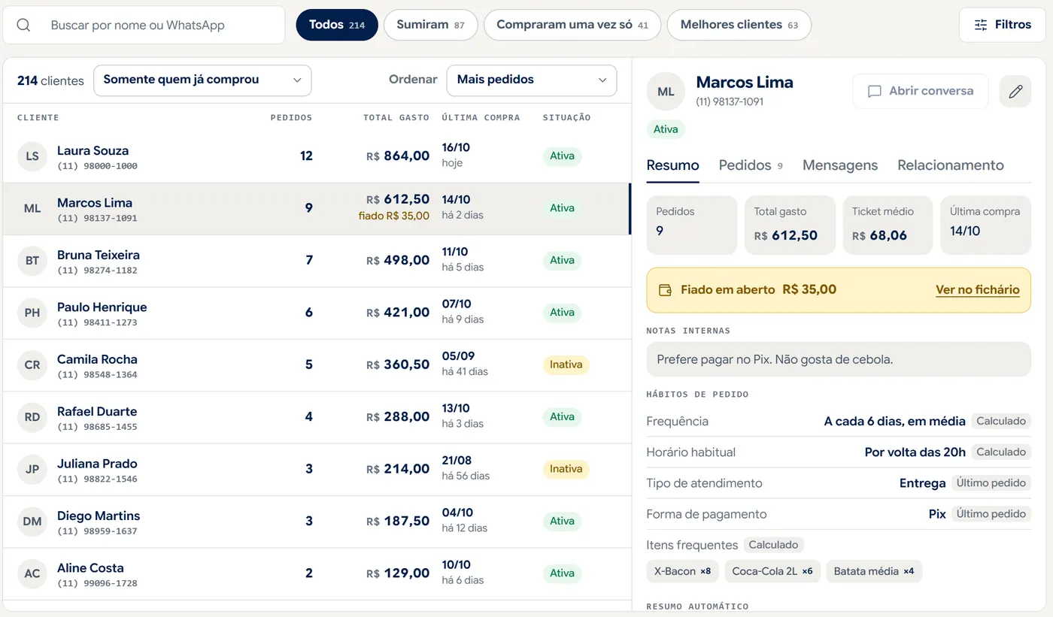Click the LS avatar of Laura Souza

[x=32, y=156]
